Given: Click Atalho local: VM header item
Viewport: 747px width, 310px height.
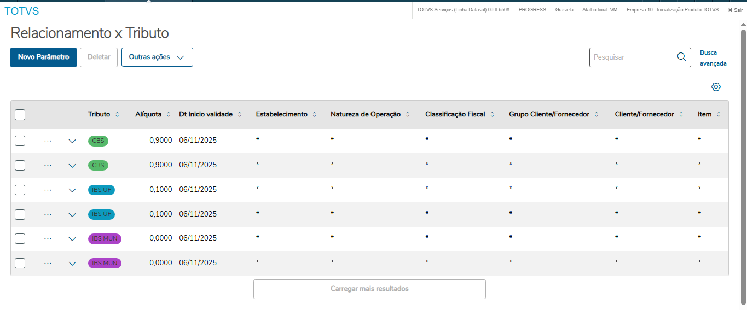Looking at the screenshot, I should tap(600, 10).
